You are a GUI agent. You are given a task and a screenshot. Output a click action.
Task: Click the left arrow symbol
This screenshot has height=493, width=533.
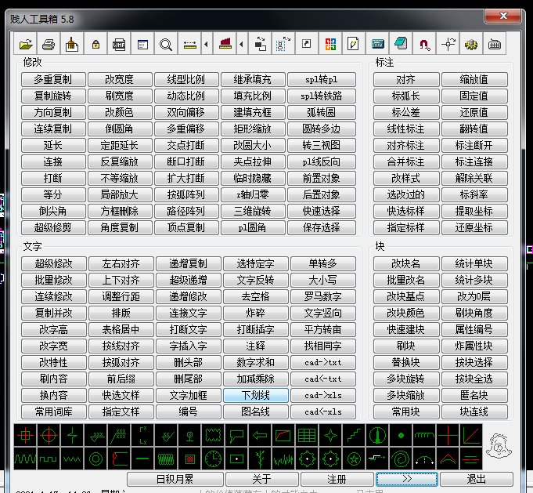(x=260, y=435)
